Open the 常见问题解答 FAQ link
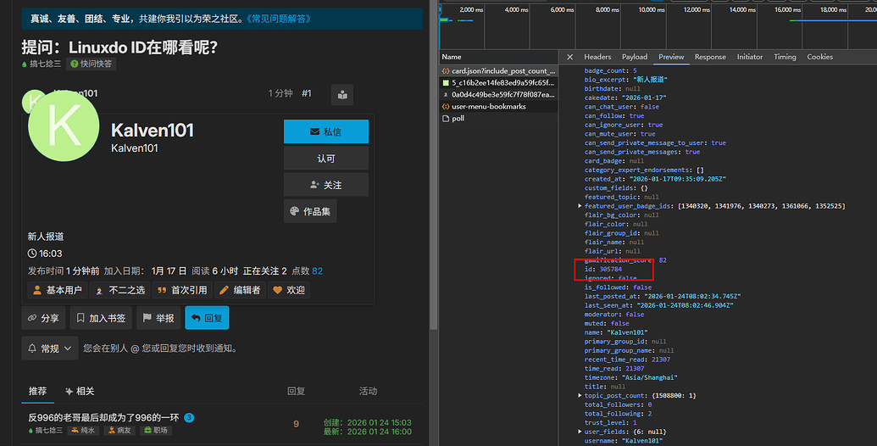 tap(279, 19)
